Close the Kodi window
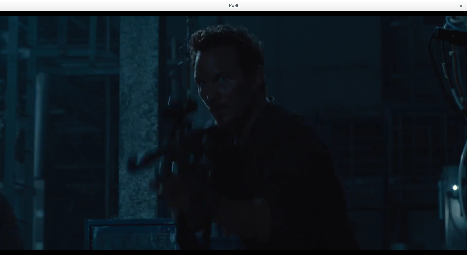467x255 pixels. pos(461,6)
